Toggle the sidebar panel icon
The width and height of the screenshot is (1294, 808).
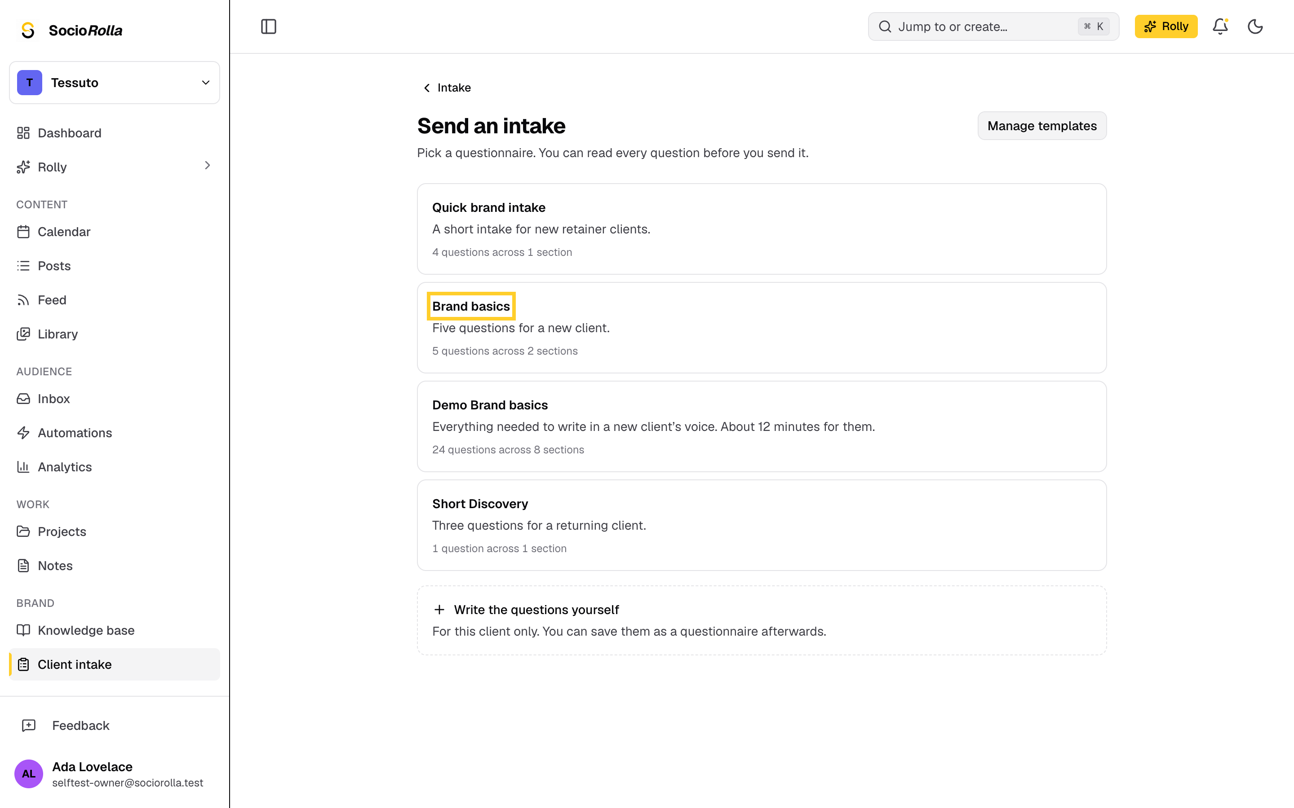pos(268,26)
